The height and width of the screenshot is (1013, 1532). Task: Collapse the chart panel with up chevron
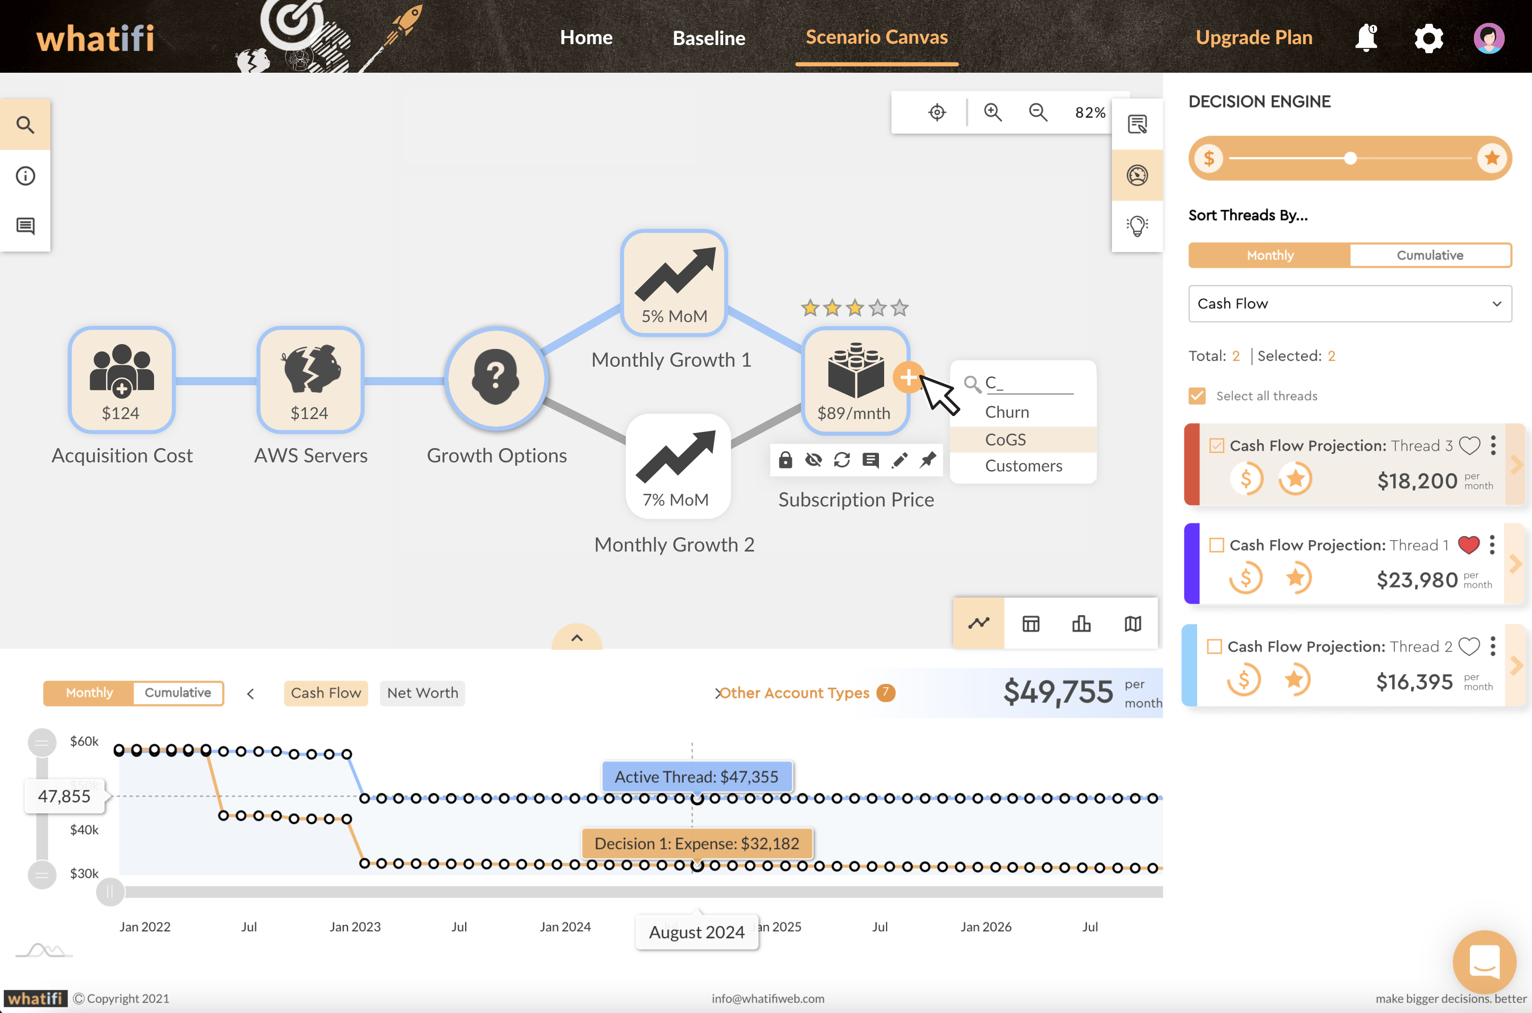click(x=577, y=638)
